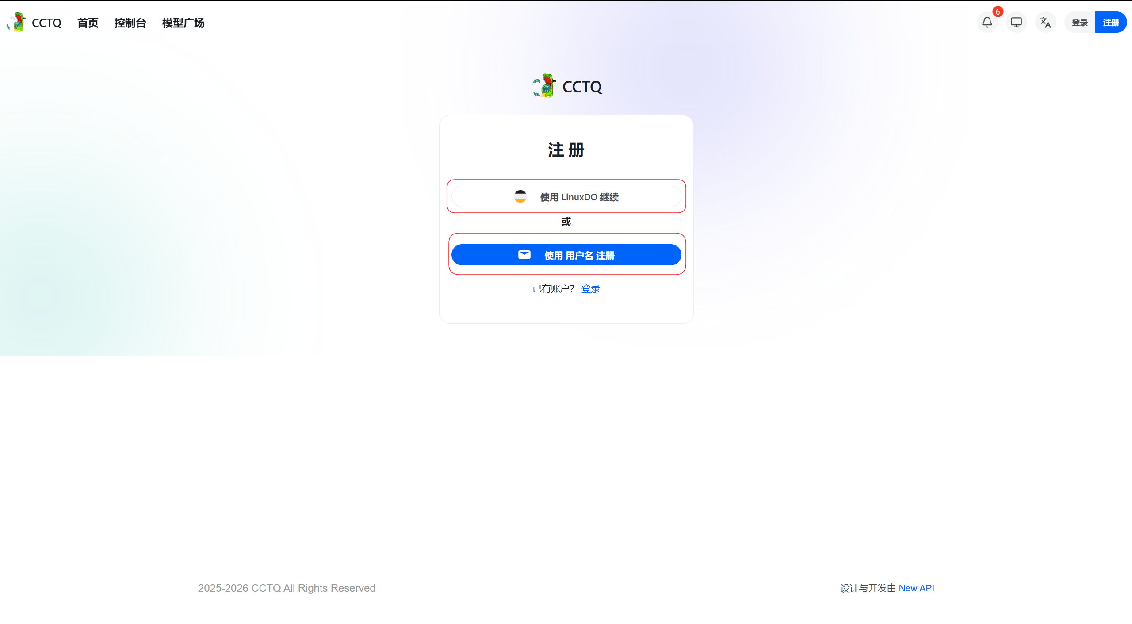The width and height of the screenshot is (1132, 624).
Task: Choose 使用 用户名 注册 button
Action: 579,255
